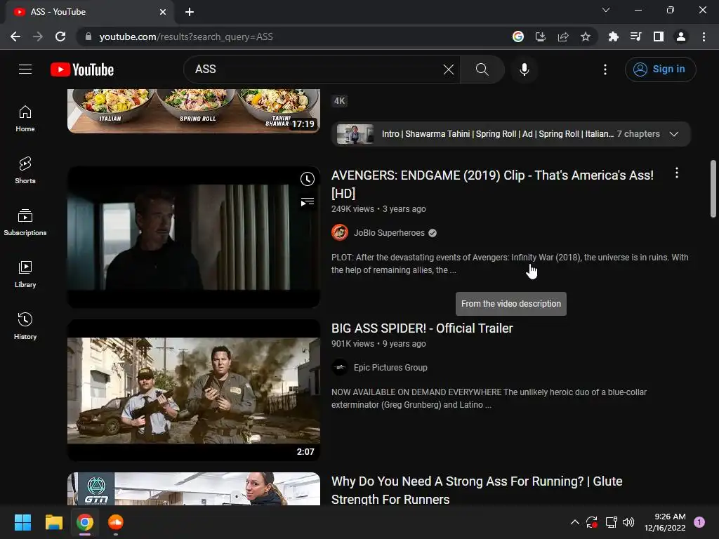Open the Windows Start menu

coord(22,522)
